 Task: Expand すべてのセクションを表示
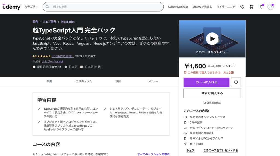click(153, 154)
